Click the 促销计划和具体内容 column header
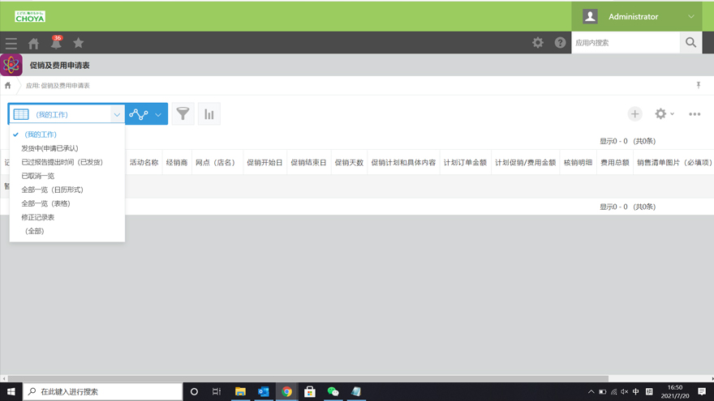This screenshot has width=714, height=401. coord(403,162)
